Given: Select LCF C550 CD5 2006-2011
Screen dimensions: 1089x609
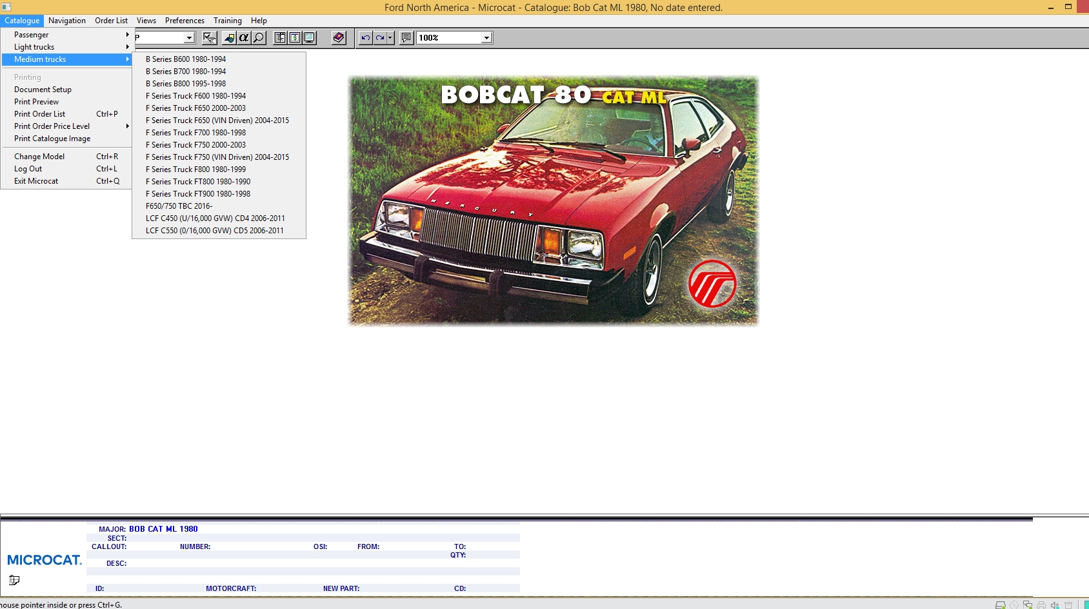Looking at the screenshot, I should pos(219,231).
